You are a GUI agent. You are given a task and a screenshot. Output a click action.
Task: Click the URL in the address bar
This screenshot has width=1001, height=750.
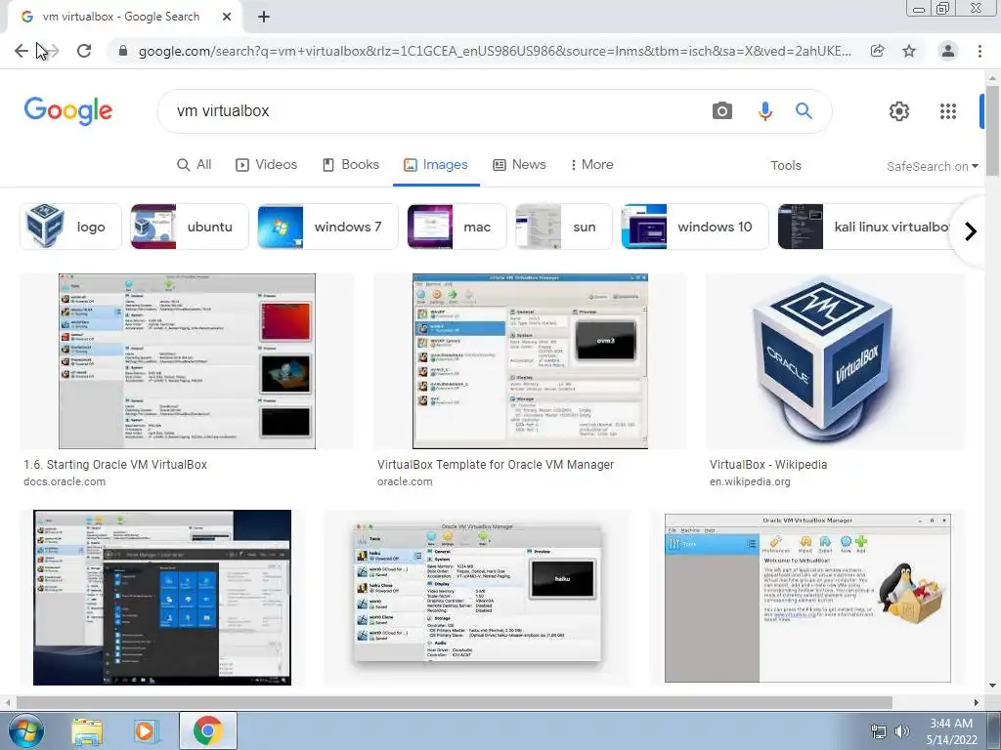[495, 51]
